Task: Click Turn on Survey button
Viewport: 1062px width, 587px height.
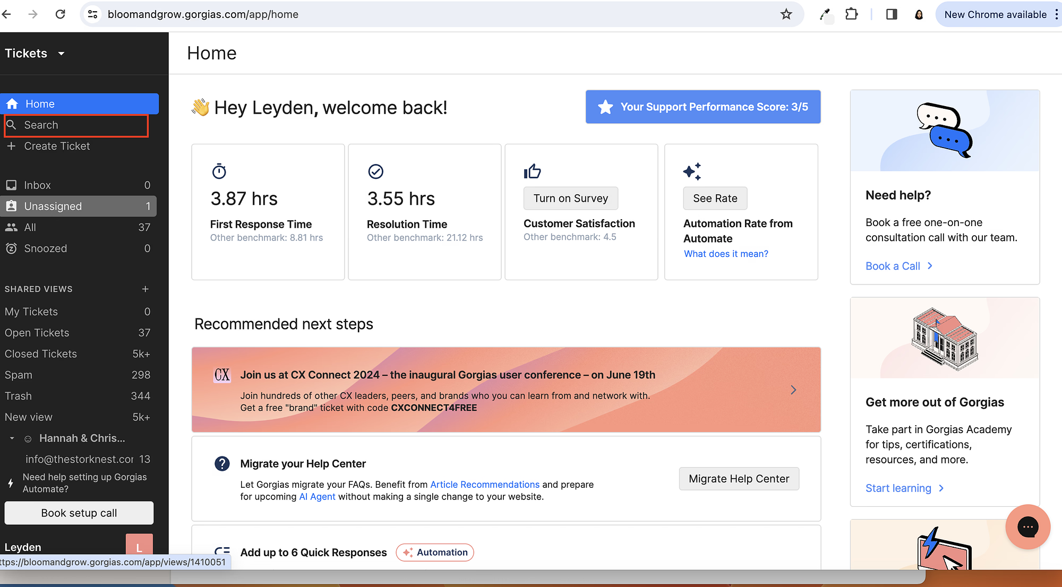Action: point(571,198)
